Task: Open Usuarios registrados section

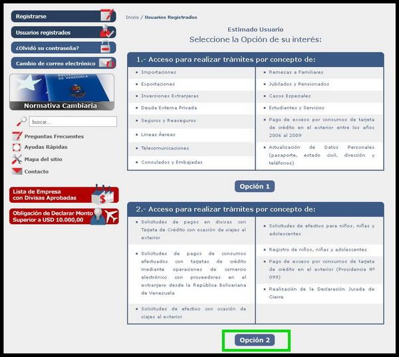Action: coord(63,33)
